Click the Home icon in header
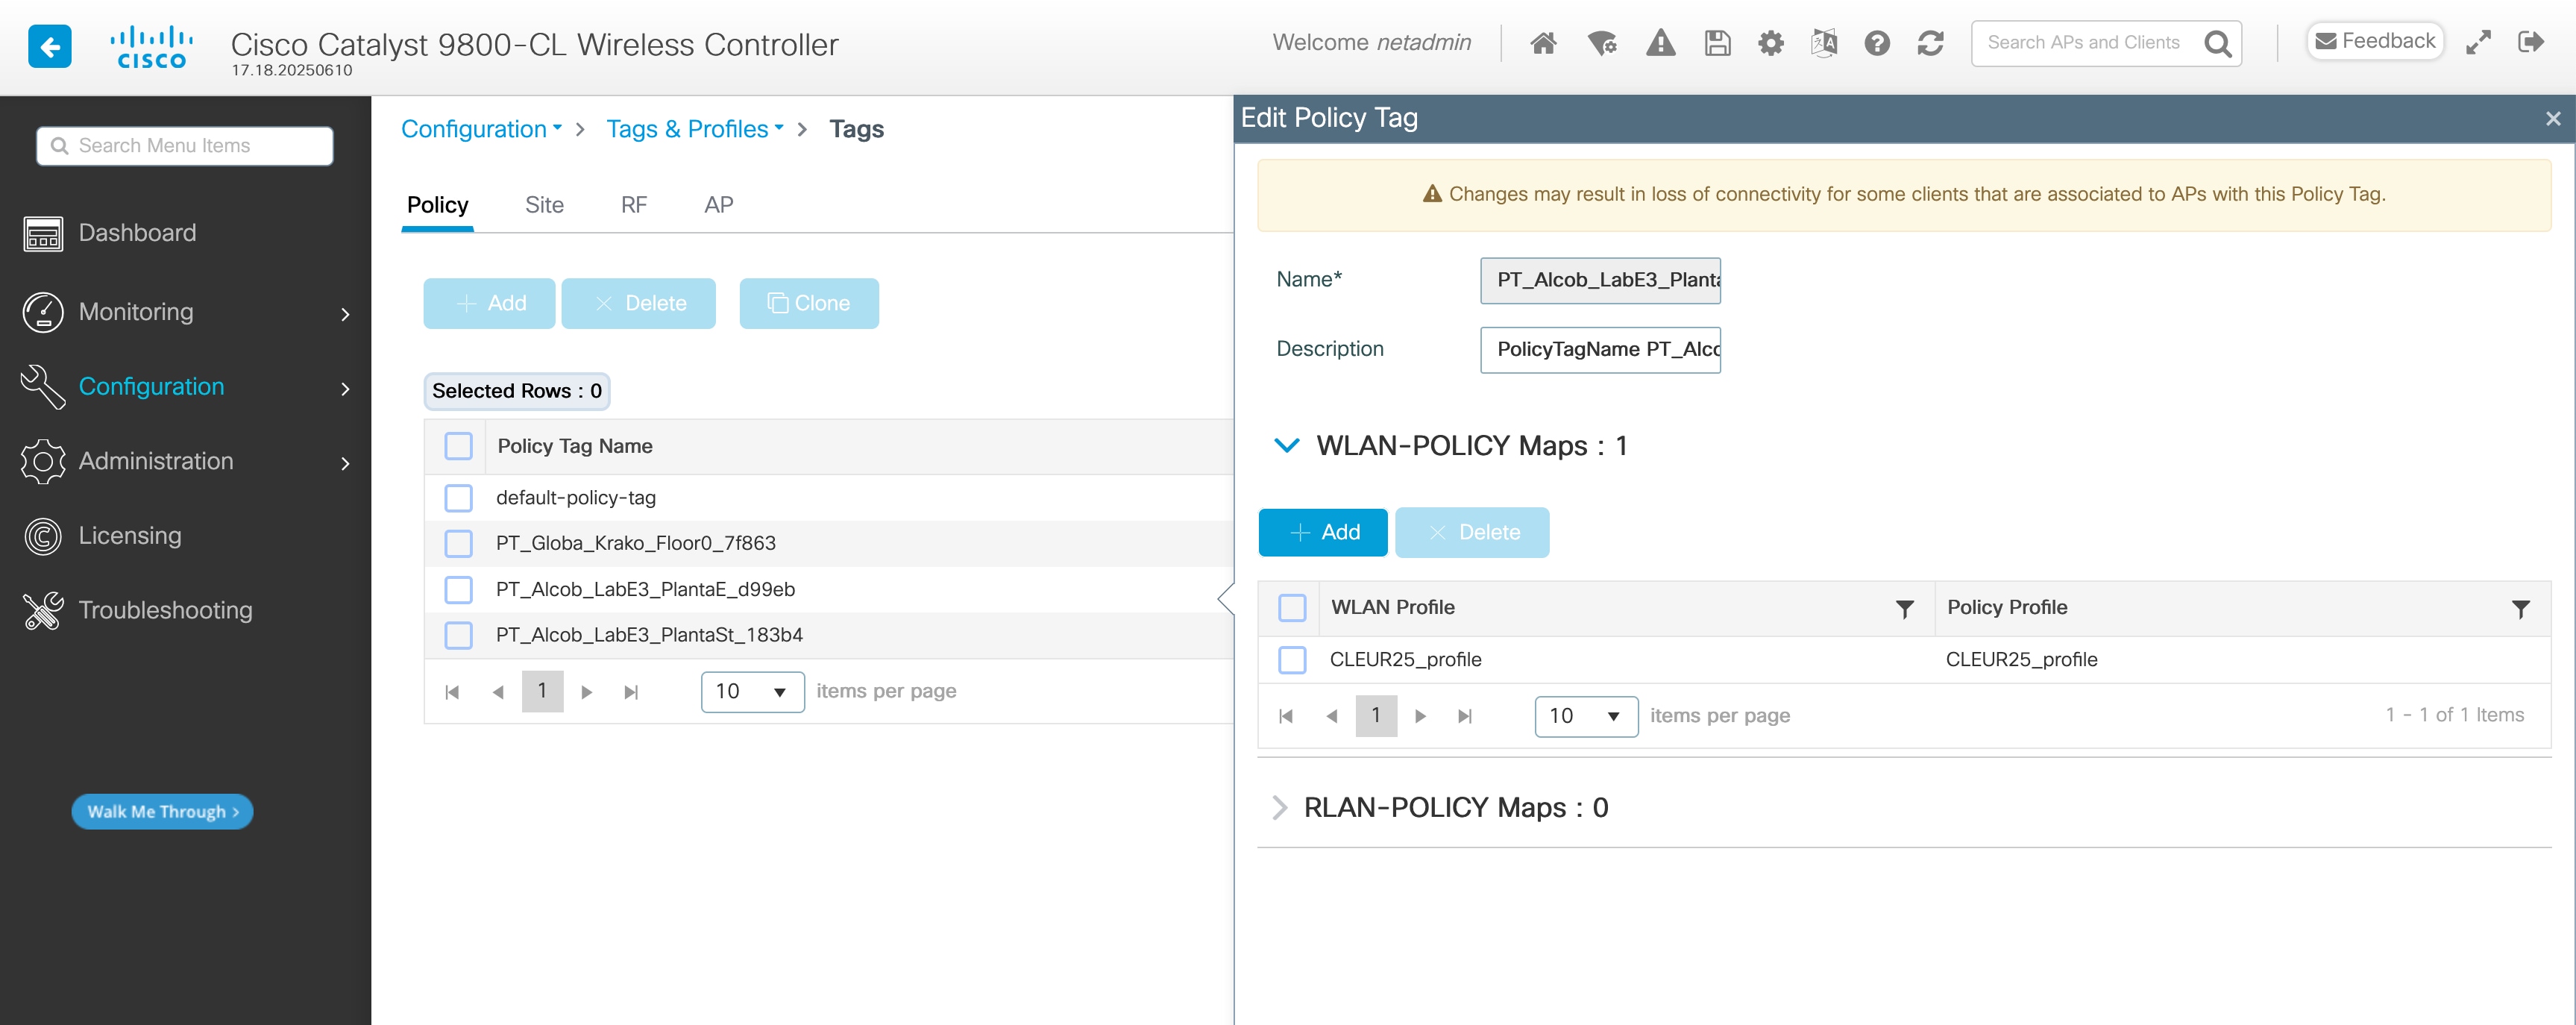Screen dimensions: 2576x1025 click(x=1543, y=43)
